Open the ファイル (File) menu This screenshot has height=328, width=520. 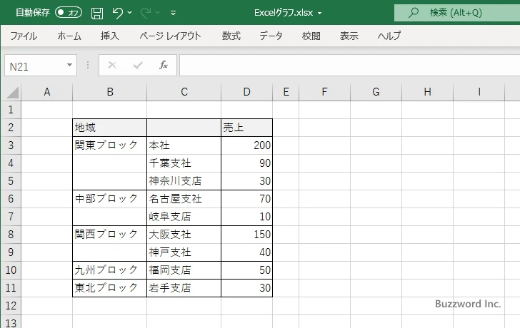(x=24, y=36)
